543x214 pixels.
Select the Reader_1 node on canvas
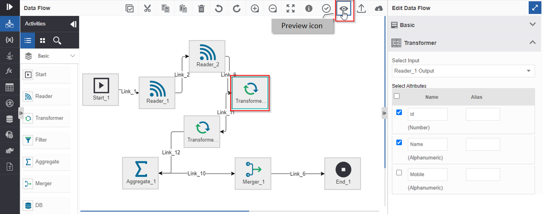point(157,93)
